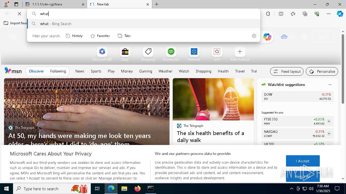Filter search by Tabs

pos(124,36)
